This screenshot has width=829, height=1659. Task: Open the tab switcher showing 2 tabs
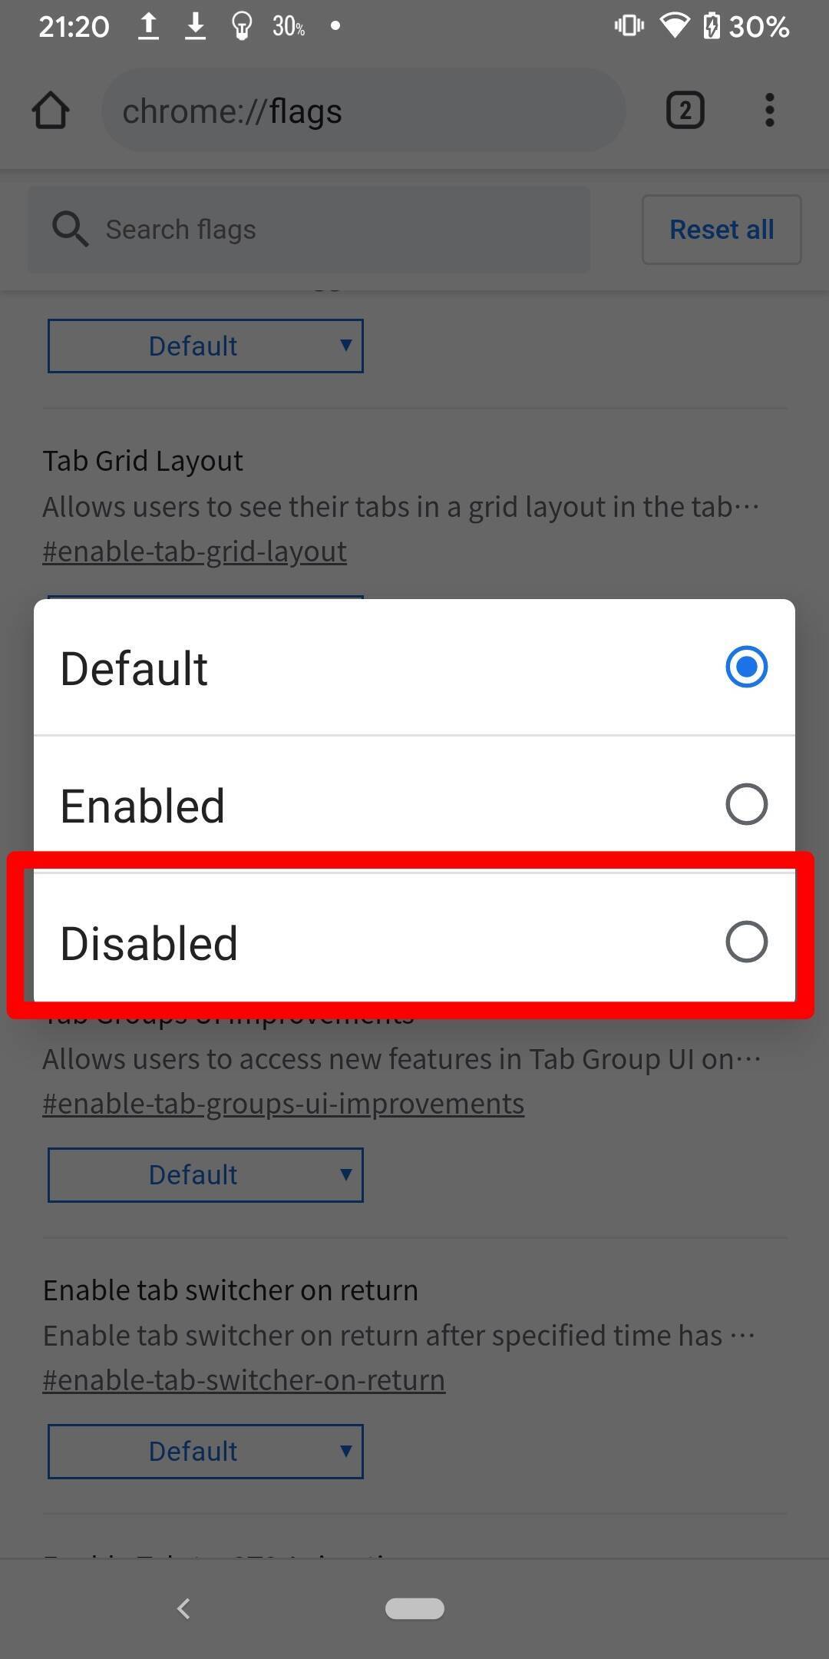coord(685,111)
